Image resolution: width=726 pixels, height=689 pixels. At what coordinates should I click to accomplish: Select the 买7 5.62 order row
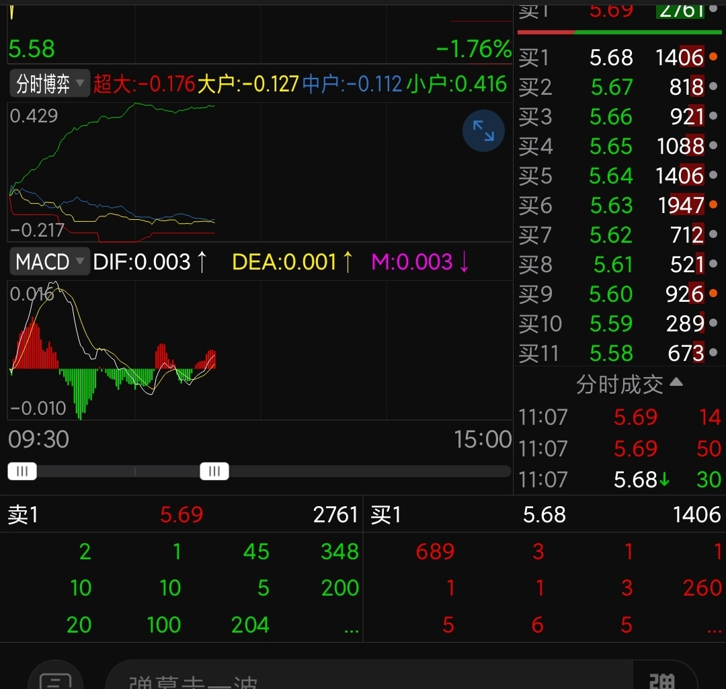619,235
